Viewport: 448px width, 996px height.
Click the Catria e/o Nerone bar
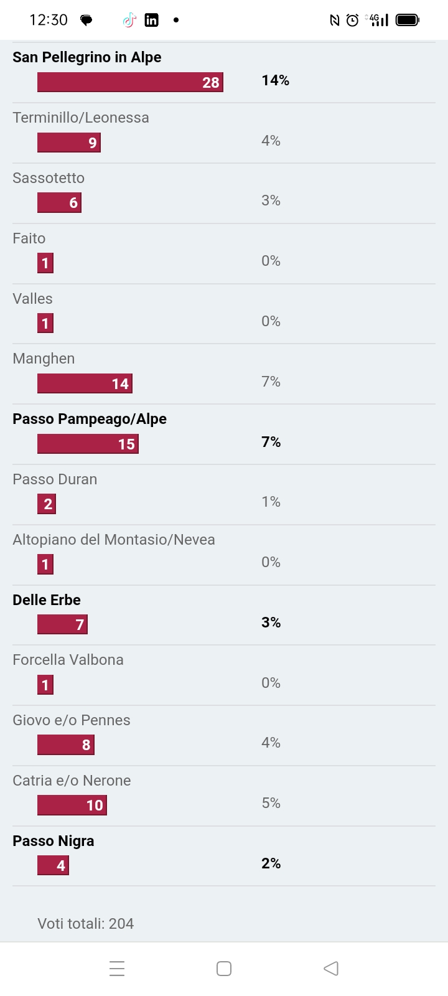coord(72,805)
